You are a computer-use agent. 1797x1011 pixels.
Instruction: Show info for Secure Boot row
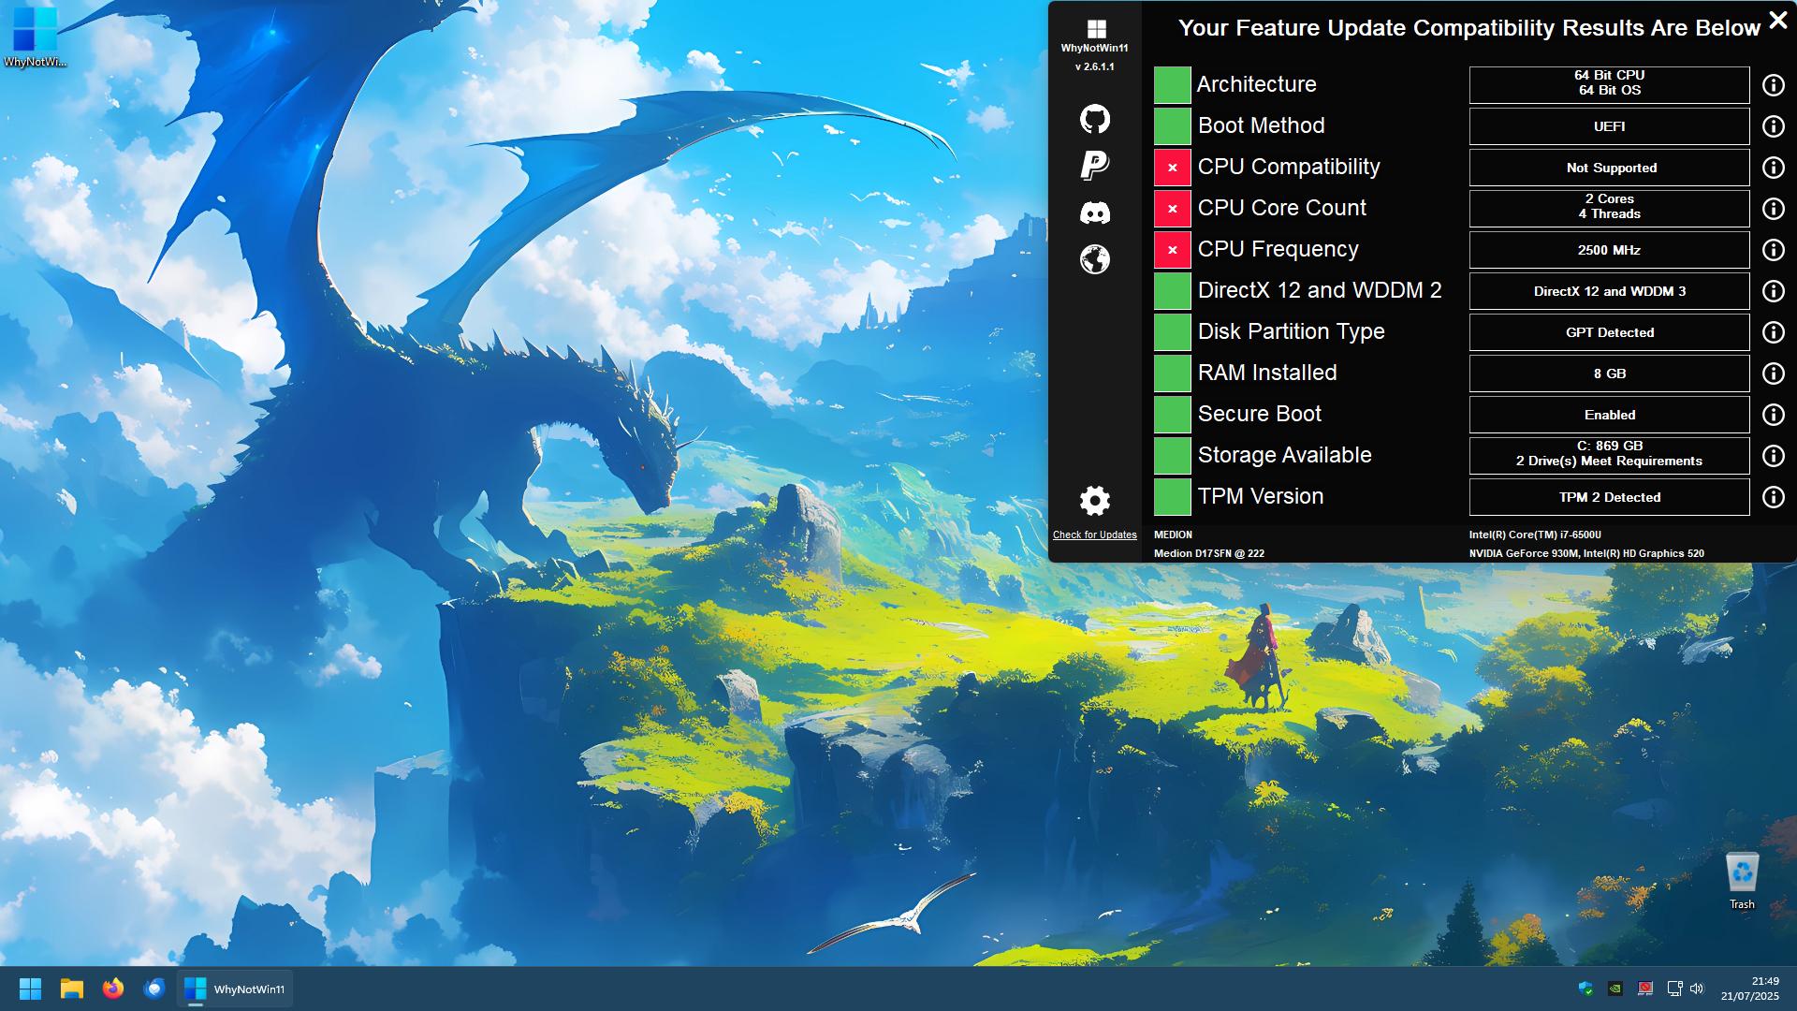[x=1773, y=415]
